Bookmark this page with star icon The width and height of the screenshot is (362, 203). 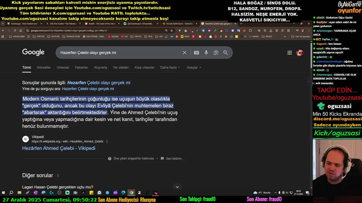[x=172, y=30]
